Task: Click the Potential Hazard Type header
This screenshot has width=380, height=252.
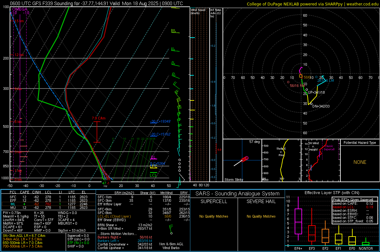Action: [x=360, y=143]
